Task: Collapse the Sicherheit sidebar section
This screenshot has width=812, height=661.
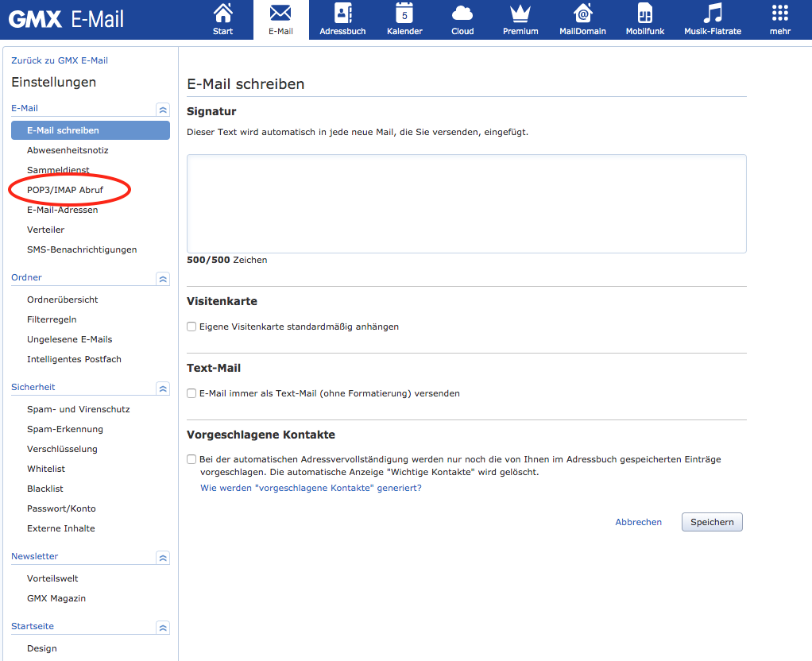Action: [x=163, y=388]
